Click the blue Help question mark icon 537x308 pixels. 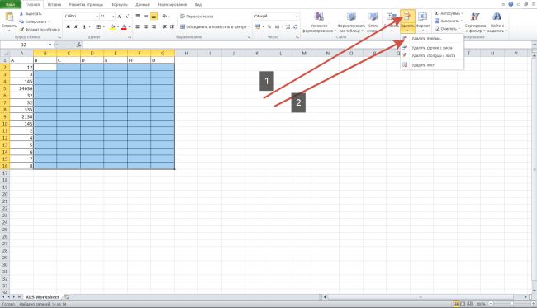point(511,4)
